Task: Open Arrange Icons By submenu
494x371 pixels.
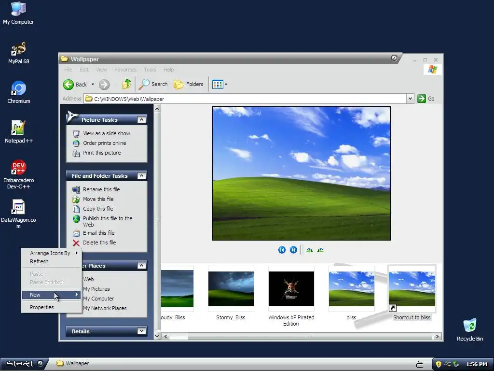Action: [x=51, y=253]
